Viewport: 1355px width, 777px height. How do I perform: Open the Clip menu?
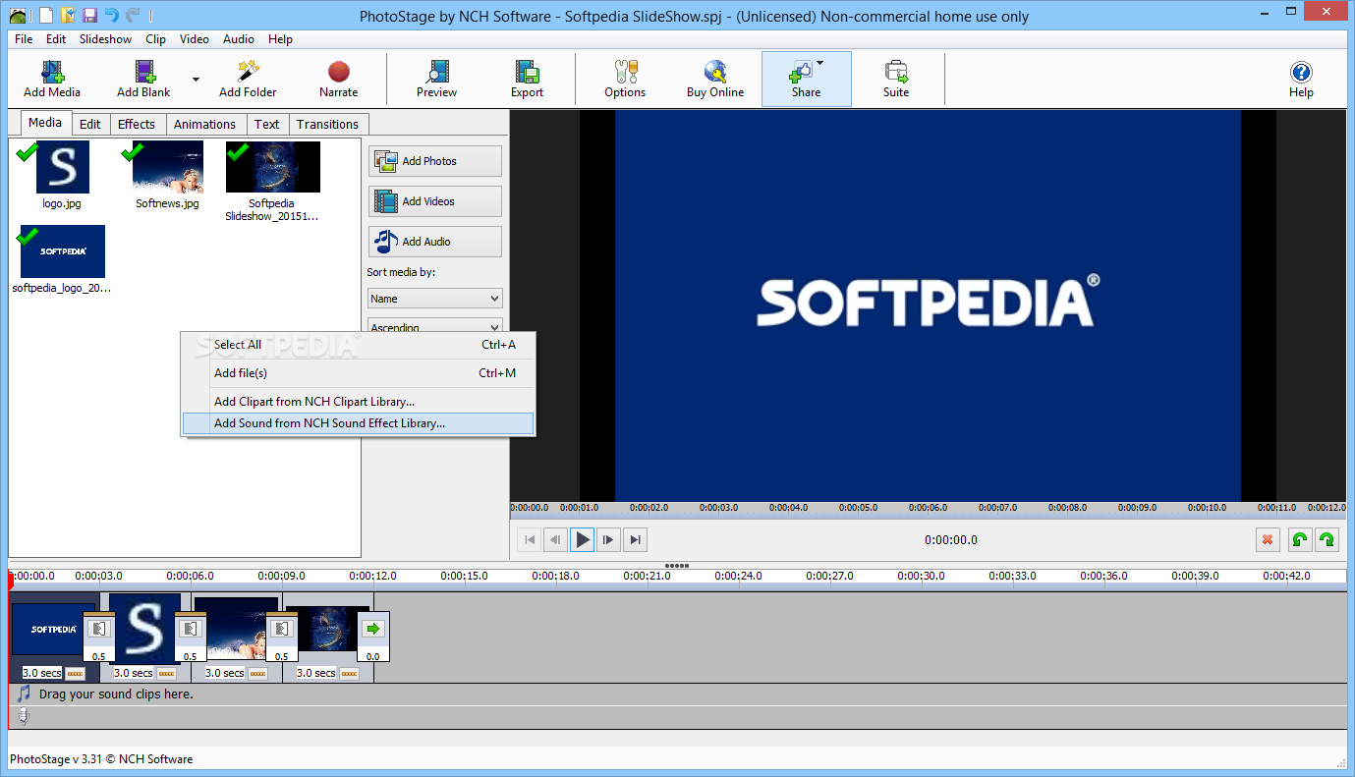coord(155,39)
